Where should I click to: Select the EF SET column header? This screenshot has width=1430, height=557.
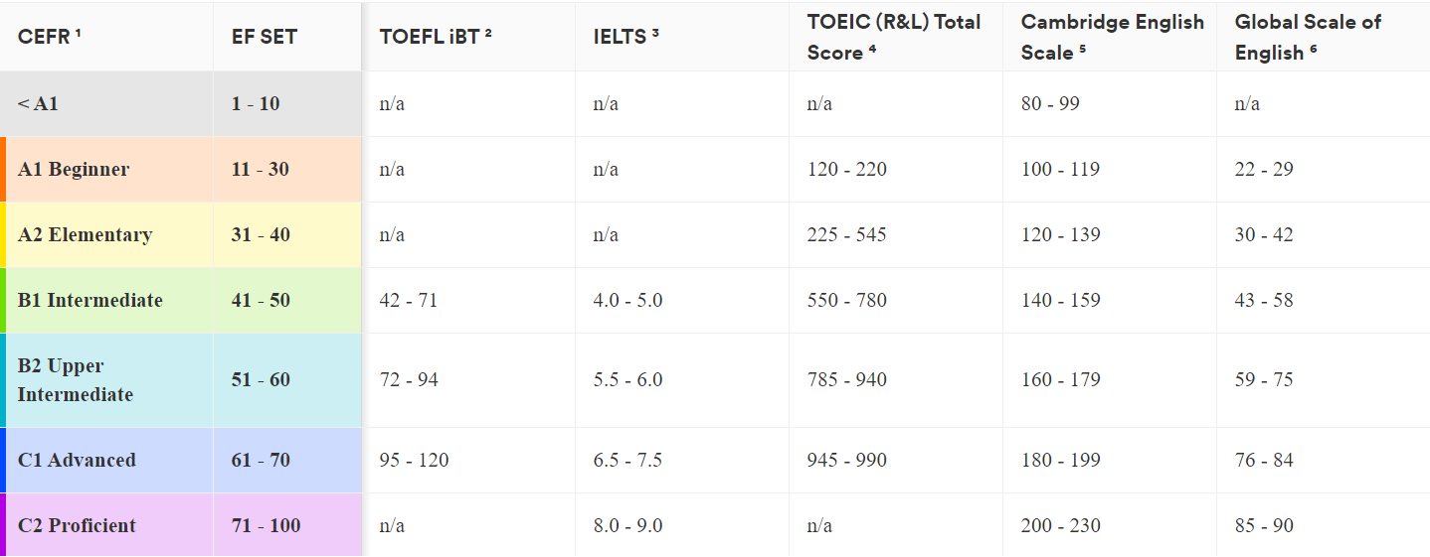click(x=265, y=38)
